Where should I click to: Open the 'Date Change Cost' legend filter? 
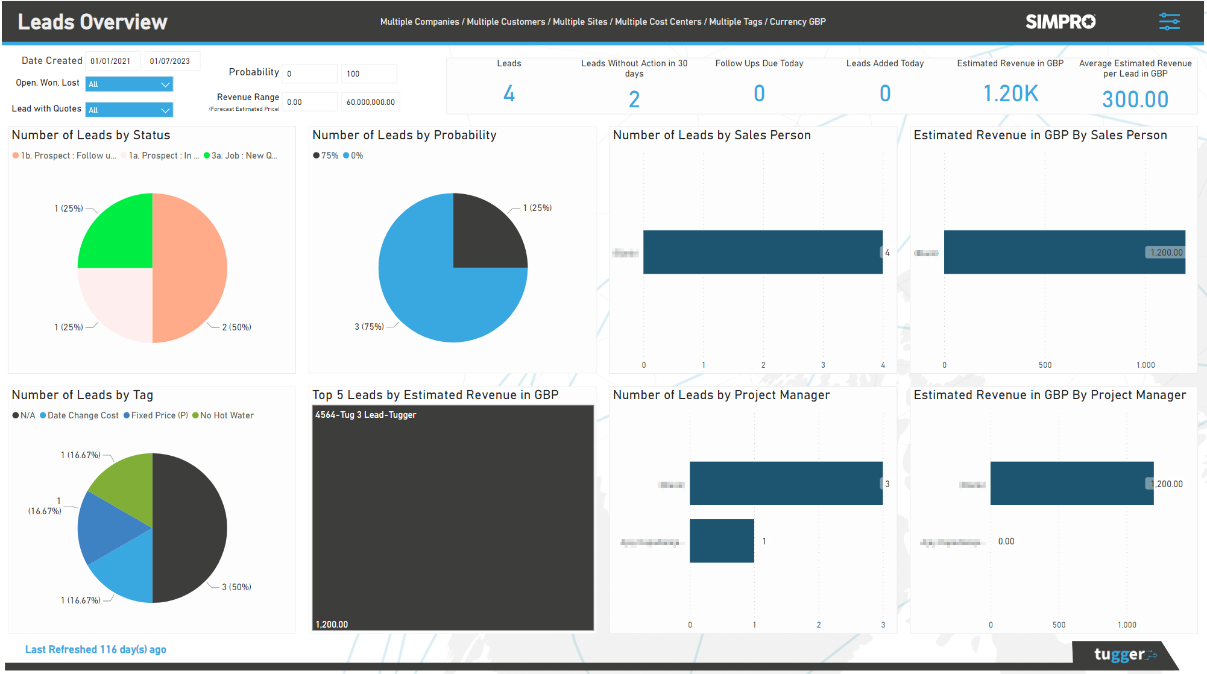click(x=81, y=415)
